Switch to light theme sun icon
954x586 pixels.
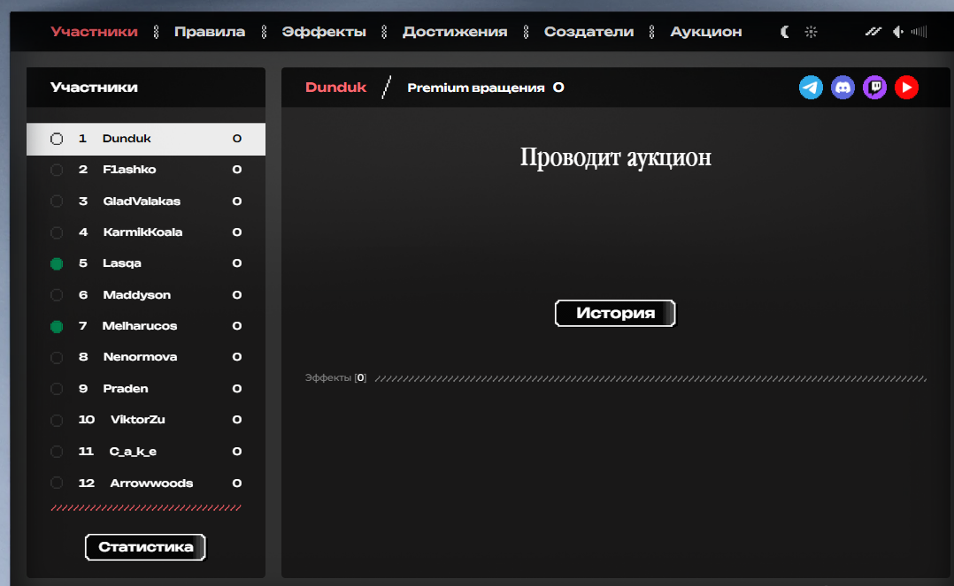tap(811, 32)
